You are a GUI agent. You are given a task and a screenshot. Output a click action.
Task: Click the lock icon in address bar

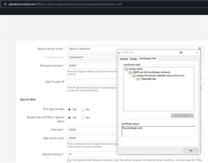[x=5, y=4]
